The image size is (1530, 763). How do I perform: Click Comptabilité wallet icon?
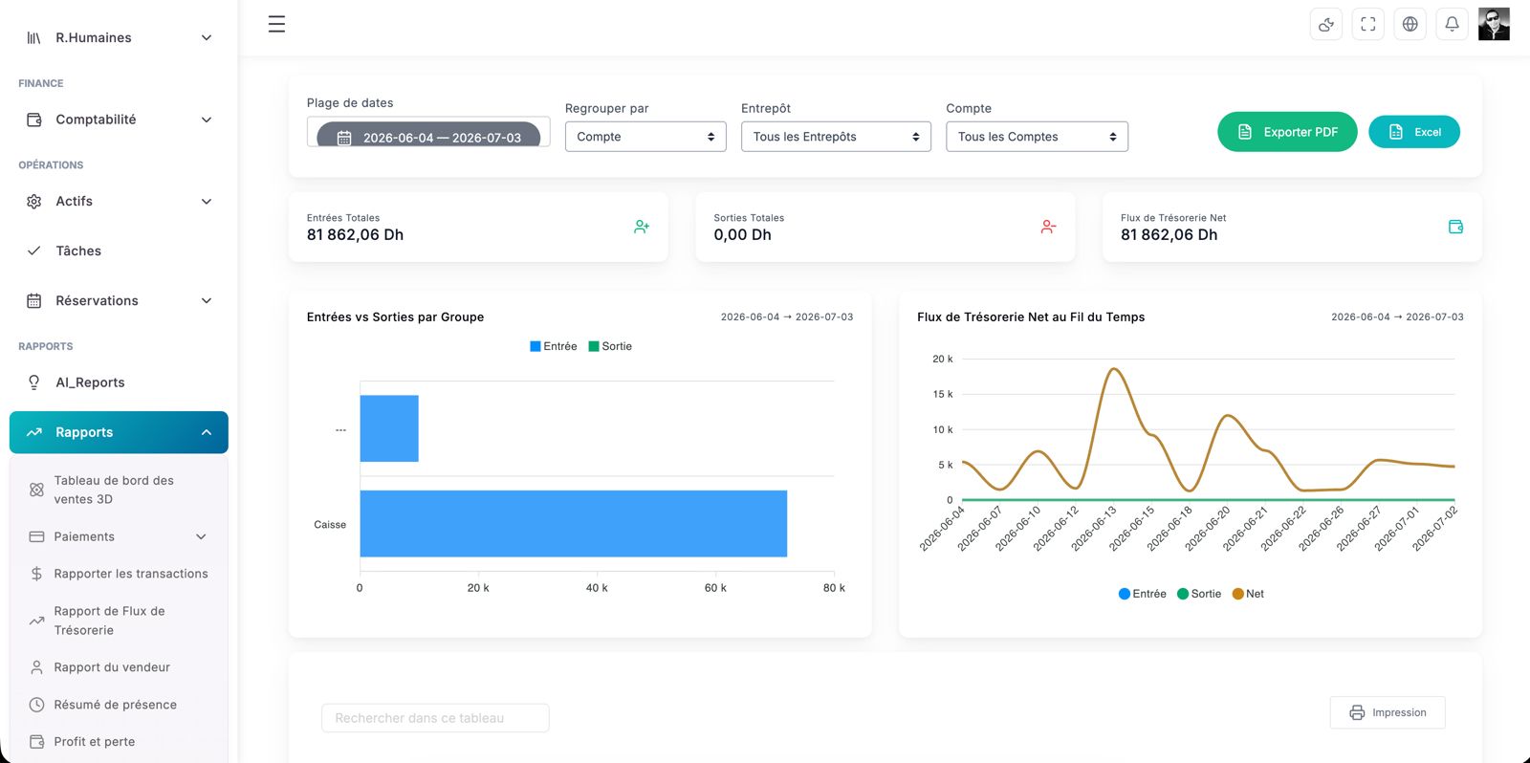34,120
